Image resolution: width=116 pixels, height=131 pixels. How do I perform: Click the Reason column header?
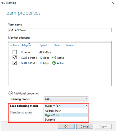click(70, 45)
